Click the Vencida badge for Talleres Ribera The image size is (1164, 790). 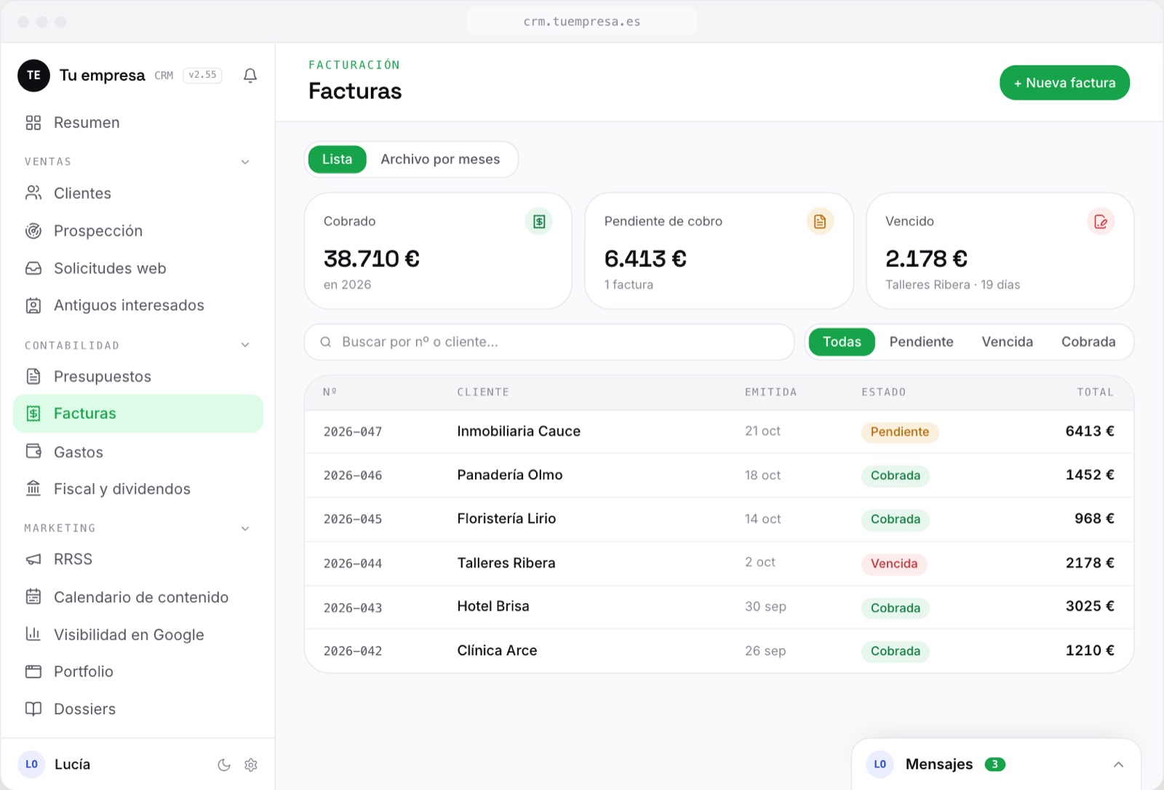coord(894,564)
